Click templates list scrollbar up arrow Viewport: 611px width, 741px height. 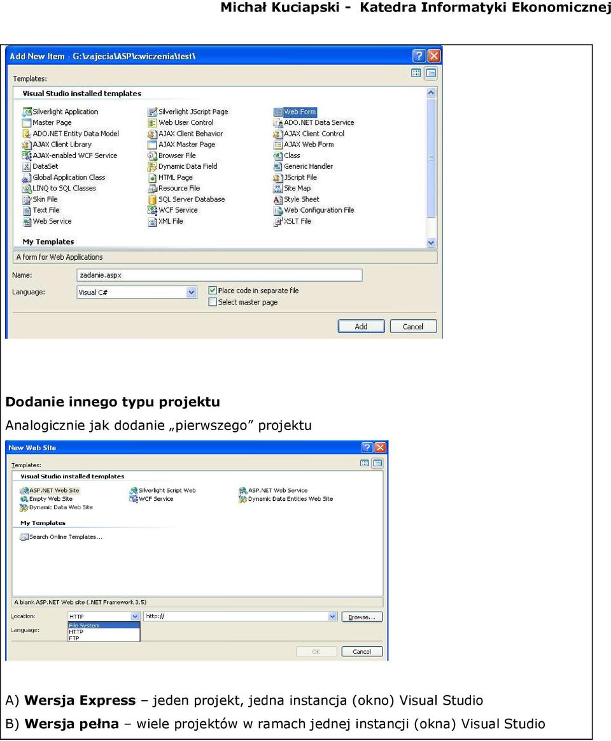[x=431, y=93]
